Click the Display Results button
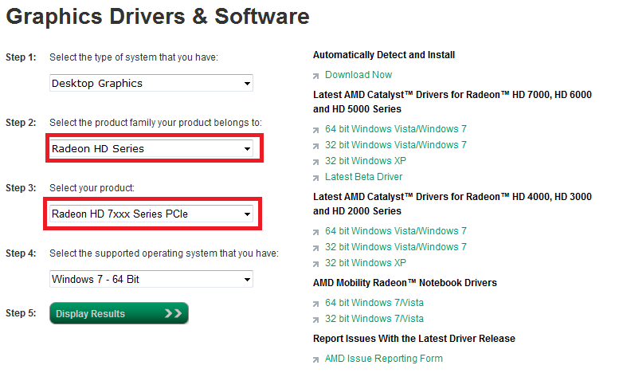Viewport: 619px width, 373px height. pyautogui.click(x=119, y=313)
